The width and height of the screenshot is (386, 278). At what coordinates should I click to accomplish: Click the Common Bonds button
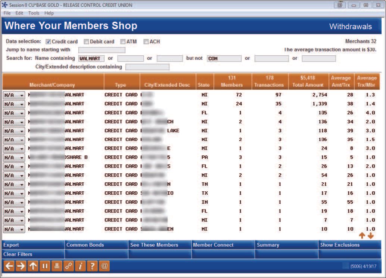96,245
